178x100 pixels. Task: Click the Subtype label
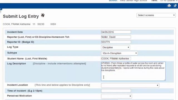pyautogui.click(x=12, y=53)
